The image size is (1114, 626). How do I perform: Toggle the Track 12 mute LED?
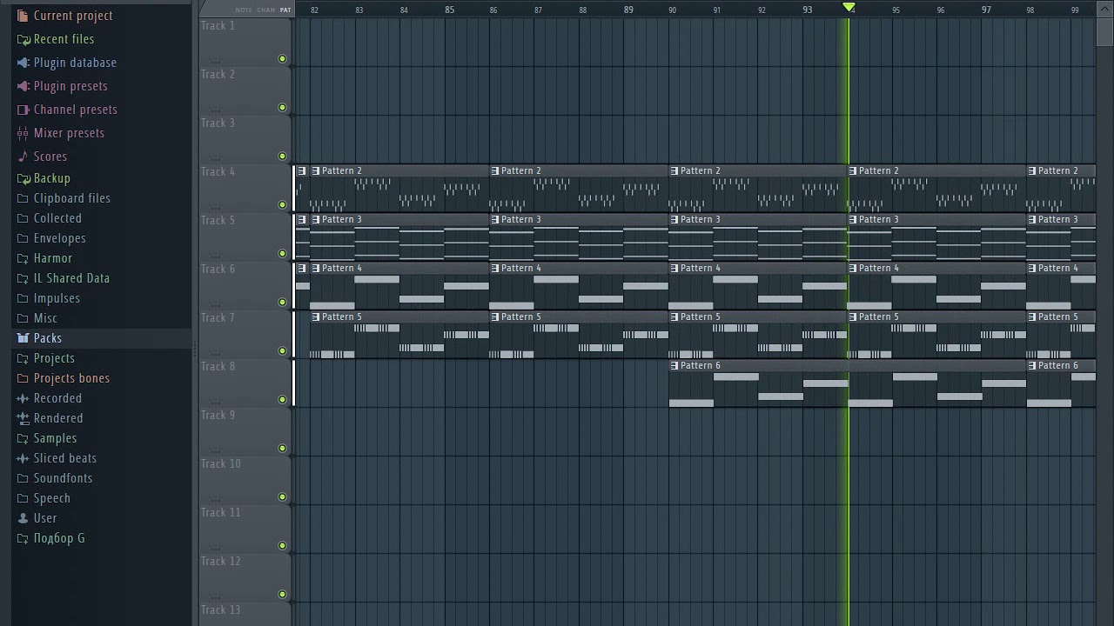282,595
